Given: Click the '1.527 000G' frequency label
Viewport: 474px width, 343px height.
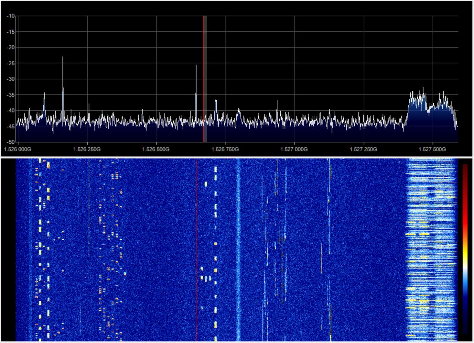Looking at the screenshot, I should [x=294, y=149].
